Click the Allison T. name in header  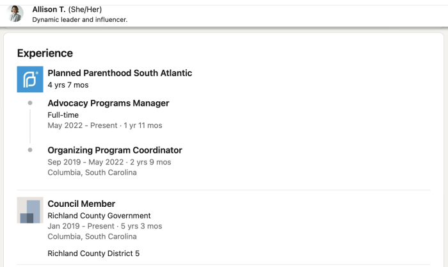[x=49, y=10]
